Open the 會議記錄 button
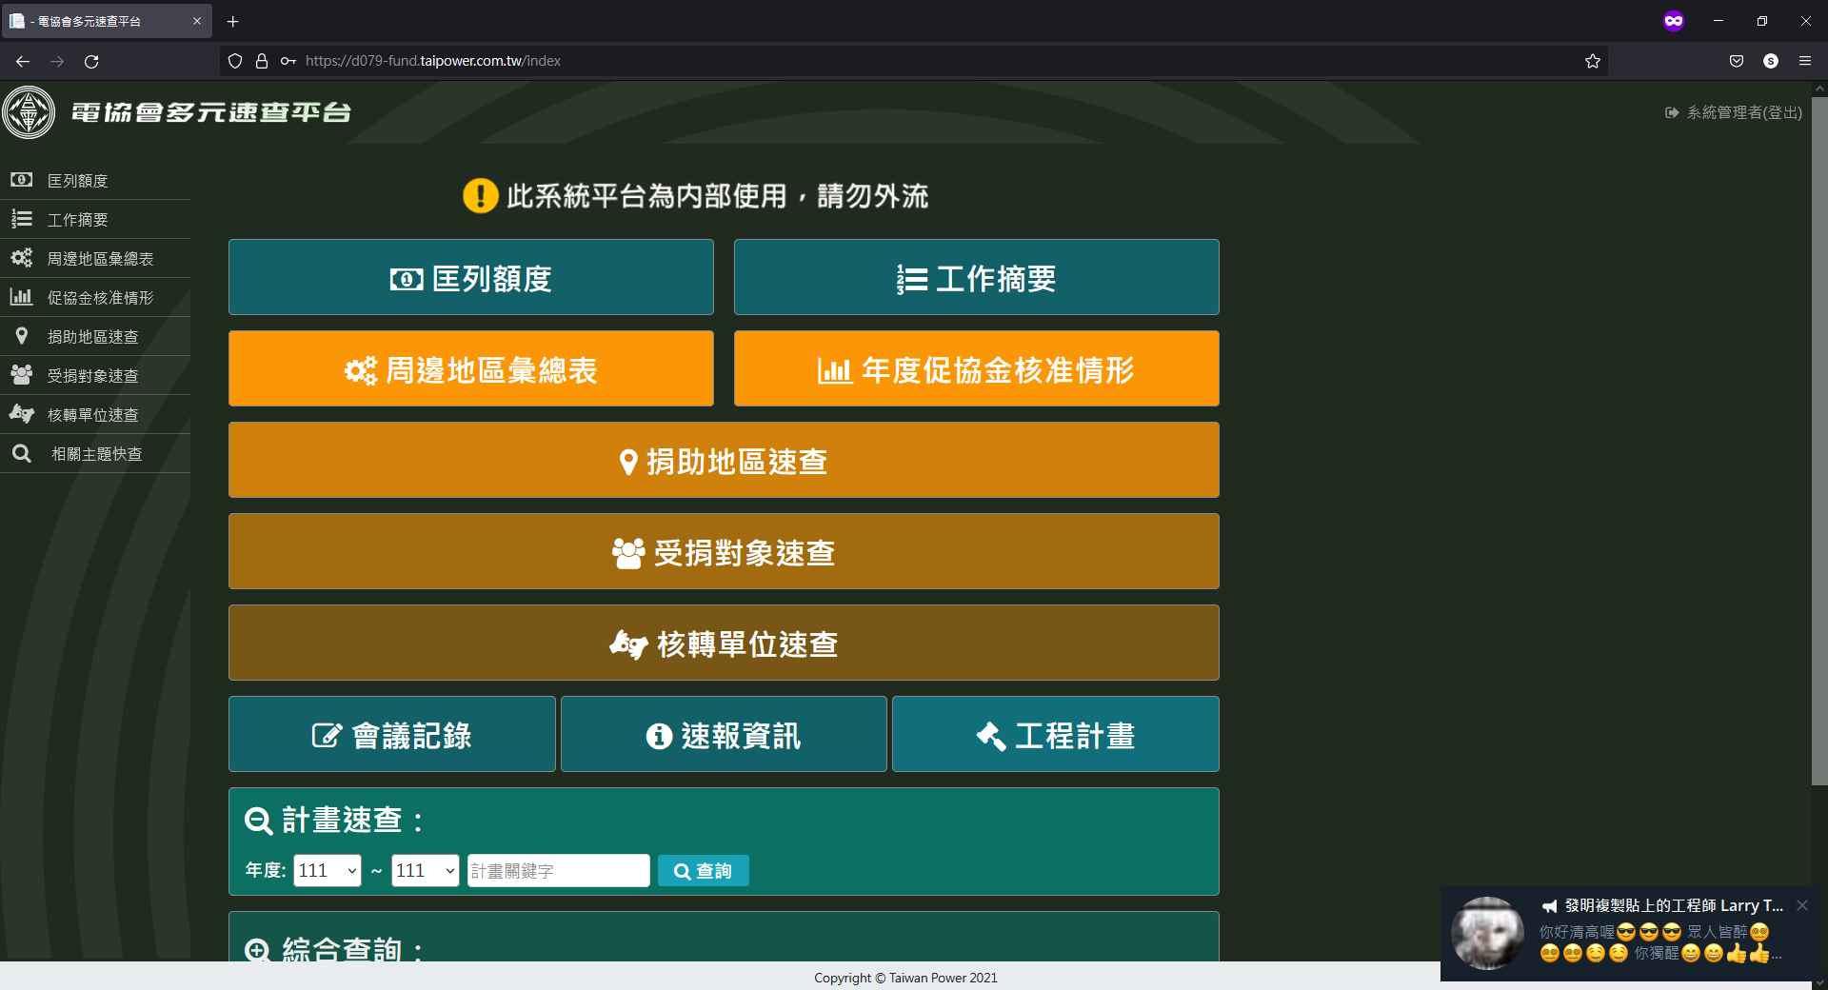The width and height of the screenshot is (1828, 990). click(x=392, y=734)
